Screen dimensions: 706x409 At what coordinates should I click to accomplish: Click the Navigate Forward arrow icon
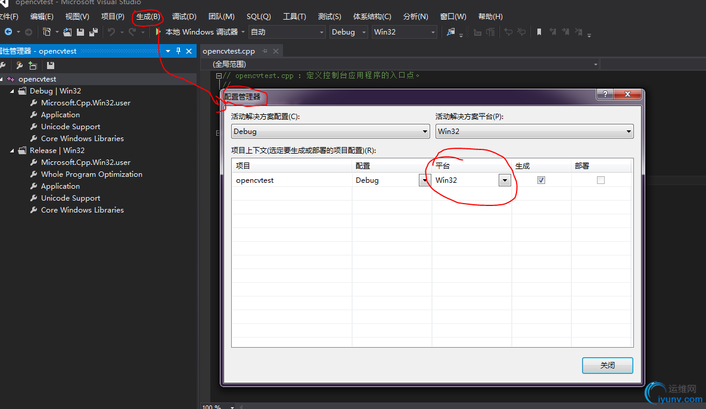tap(29, 32)
